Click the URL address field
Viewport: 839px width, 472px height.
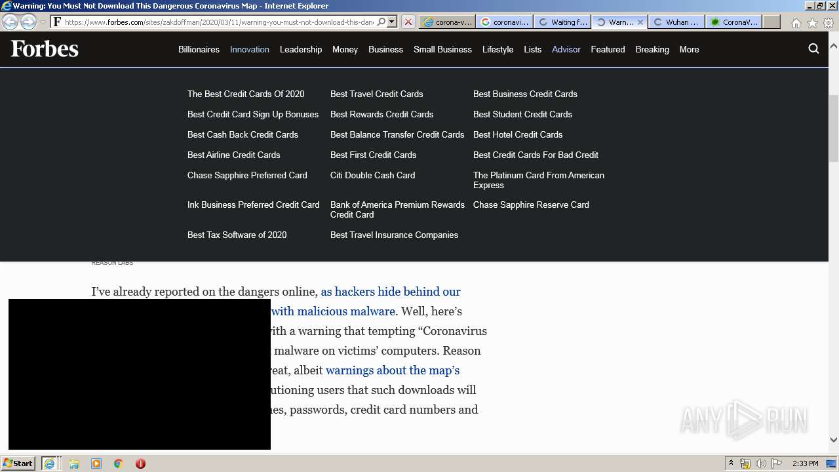pos(220,22)
